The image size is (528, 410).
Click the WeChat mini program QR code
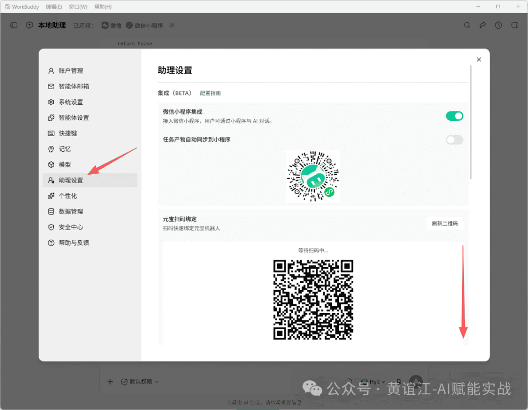point(313,176)
